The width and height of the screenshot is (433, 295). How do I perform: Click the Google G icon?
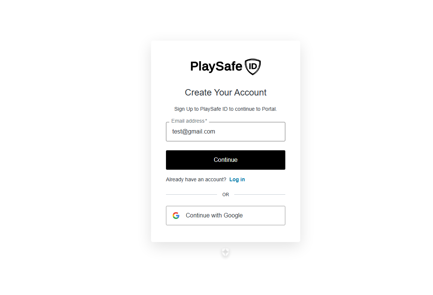176,216
